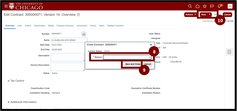Open the hamburger navigation menu
This screenshot has height=111, width=237.
[6, 6]
